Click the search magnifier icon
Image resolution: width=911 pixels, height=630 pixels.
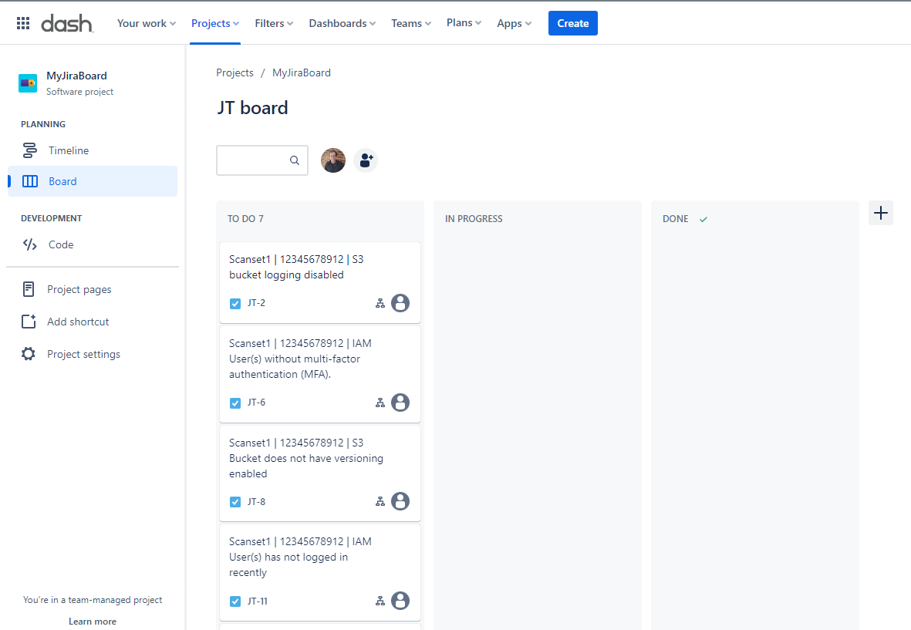(x=295, y=160)
